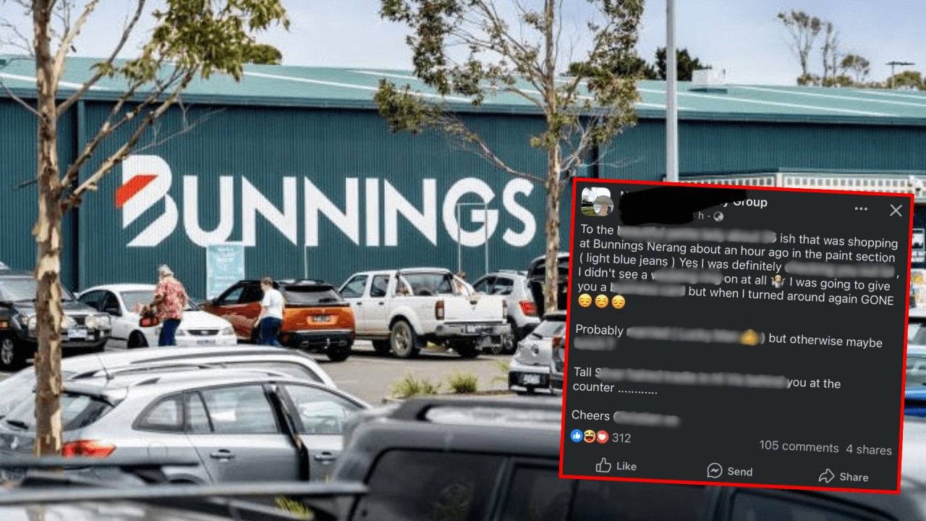Like the post using the Like button
Screen dimensions: 926x521
click(x=616, y=466)
